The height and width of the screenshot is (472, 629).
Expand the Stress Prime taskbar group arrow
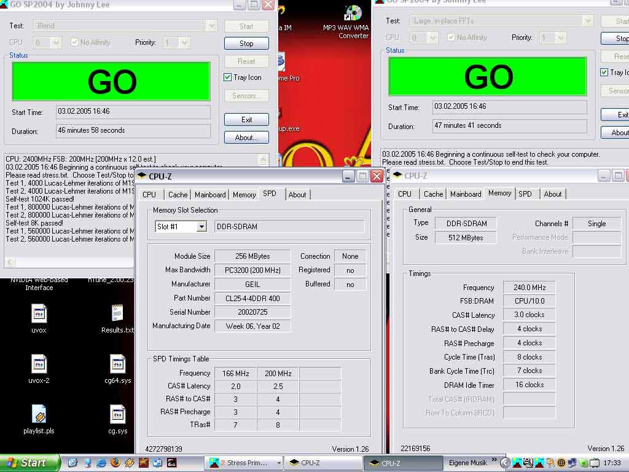[x=278, y=463]
